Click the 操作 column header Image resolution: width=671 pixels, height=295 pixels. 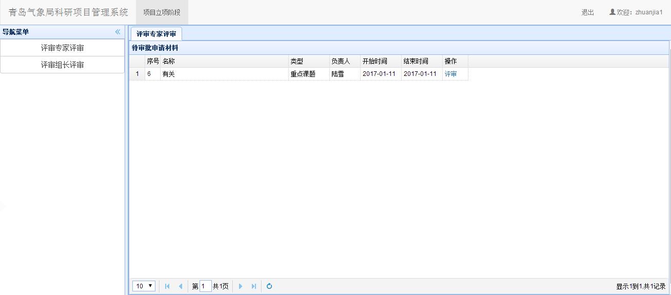click(456, 61)
